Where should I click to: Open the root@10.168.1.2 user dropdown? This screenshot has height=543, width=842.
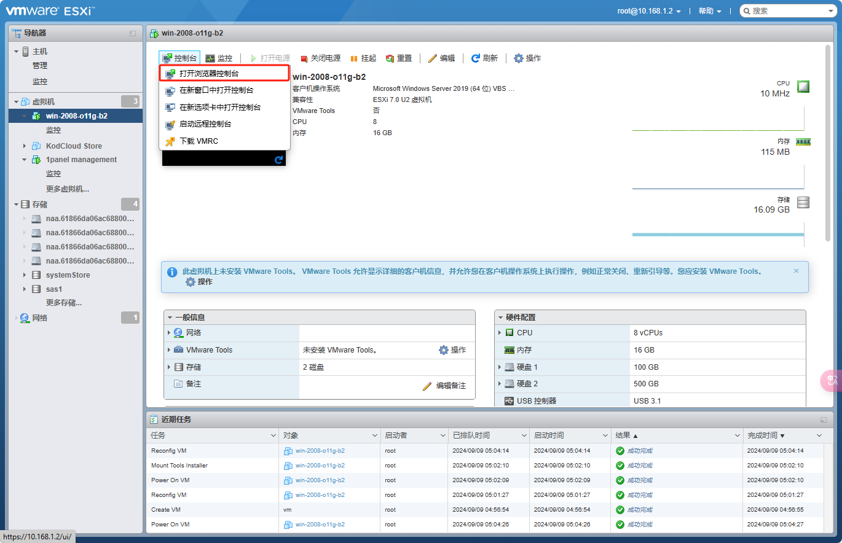[649, 11]
